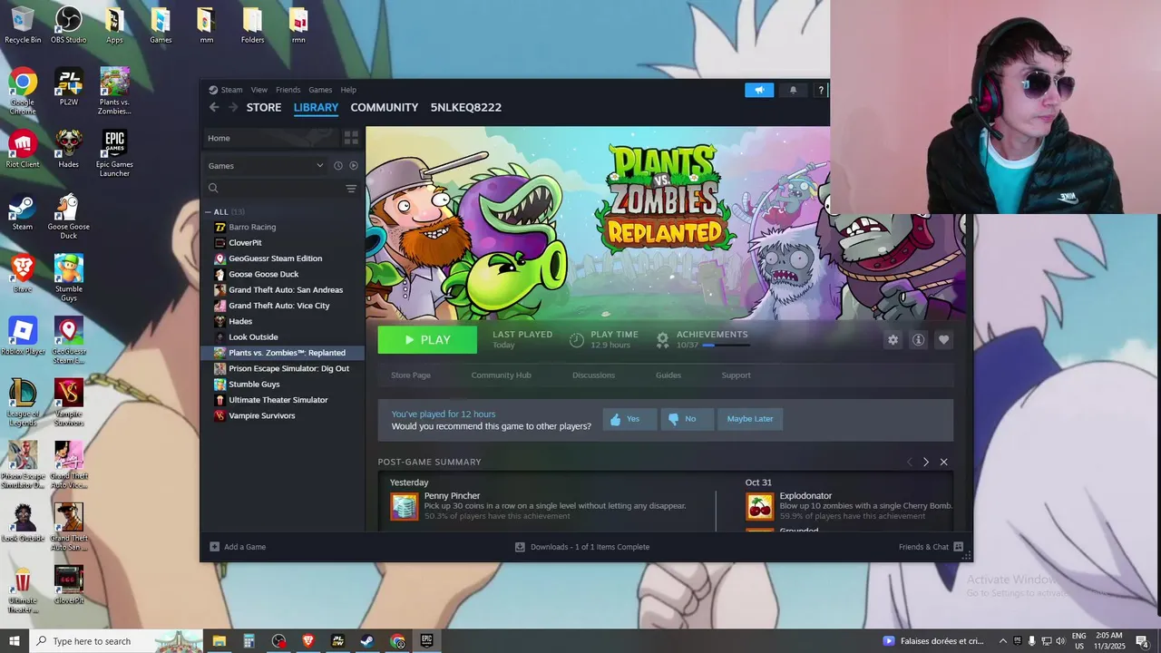Image resolution: width=1161 pixels, height=653 pixels.
Task: Open Explodonator cherry bomb achievement icon
Action: 760,507
